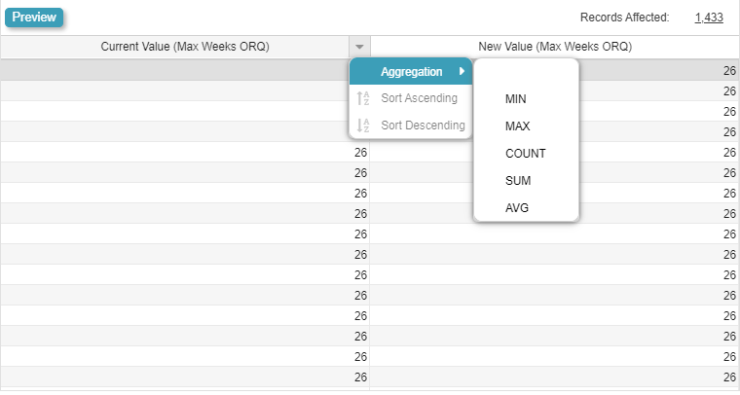Select the last row's New Value cell
This screenshot has width=740, height=395.
pyautogui.click(x=555, y=377)
